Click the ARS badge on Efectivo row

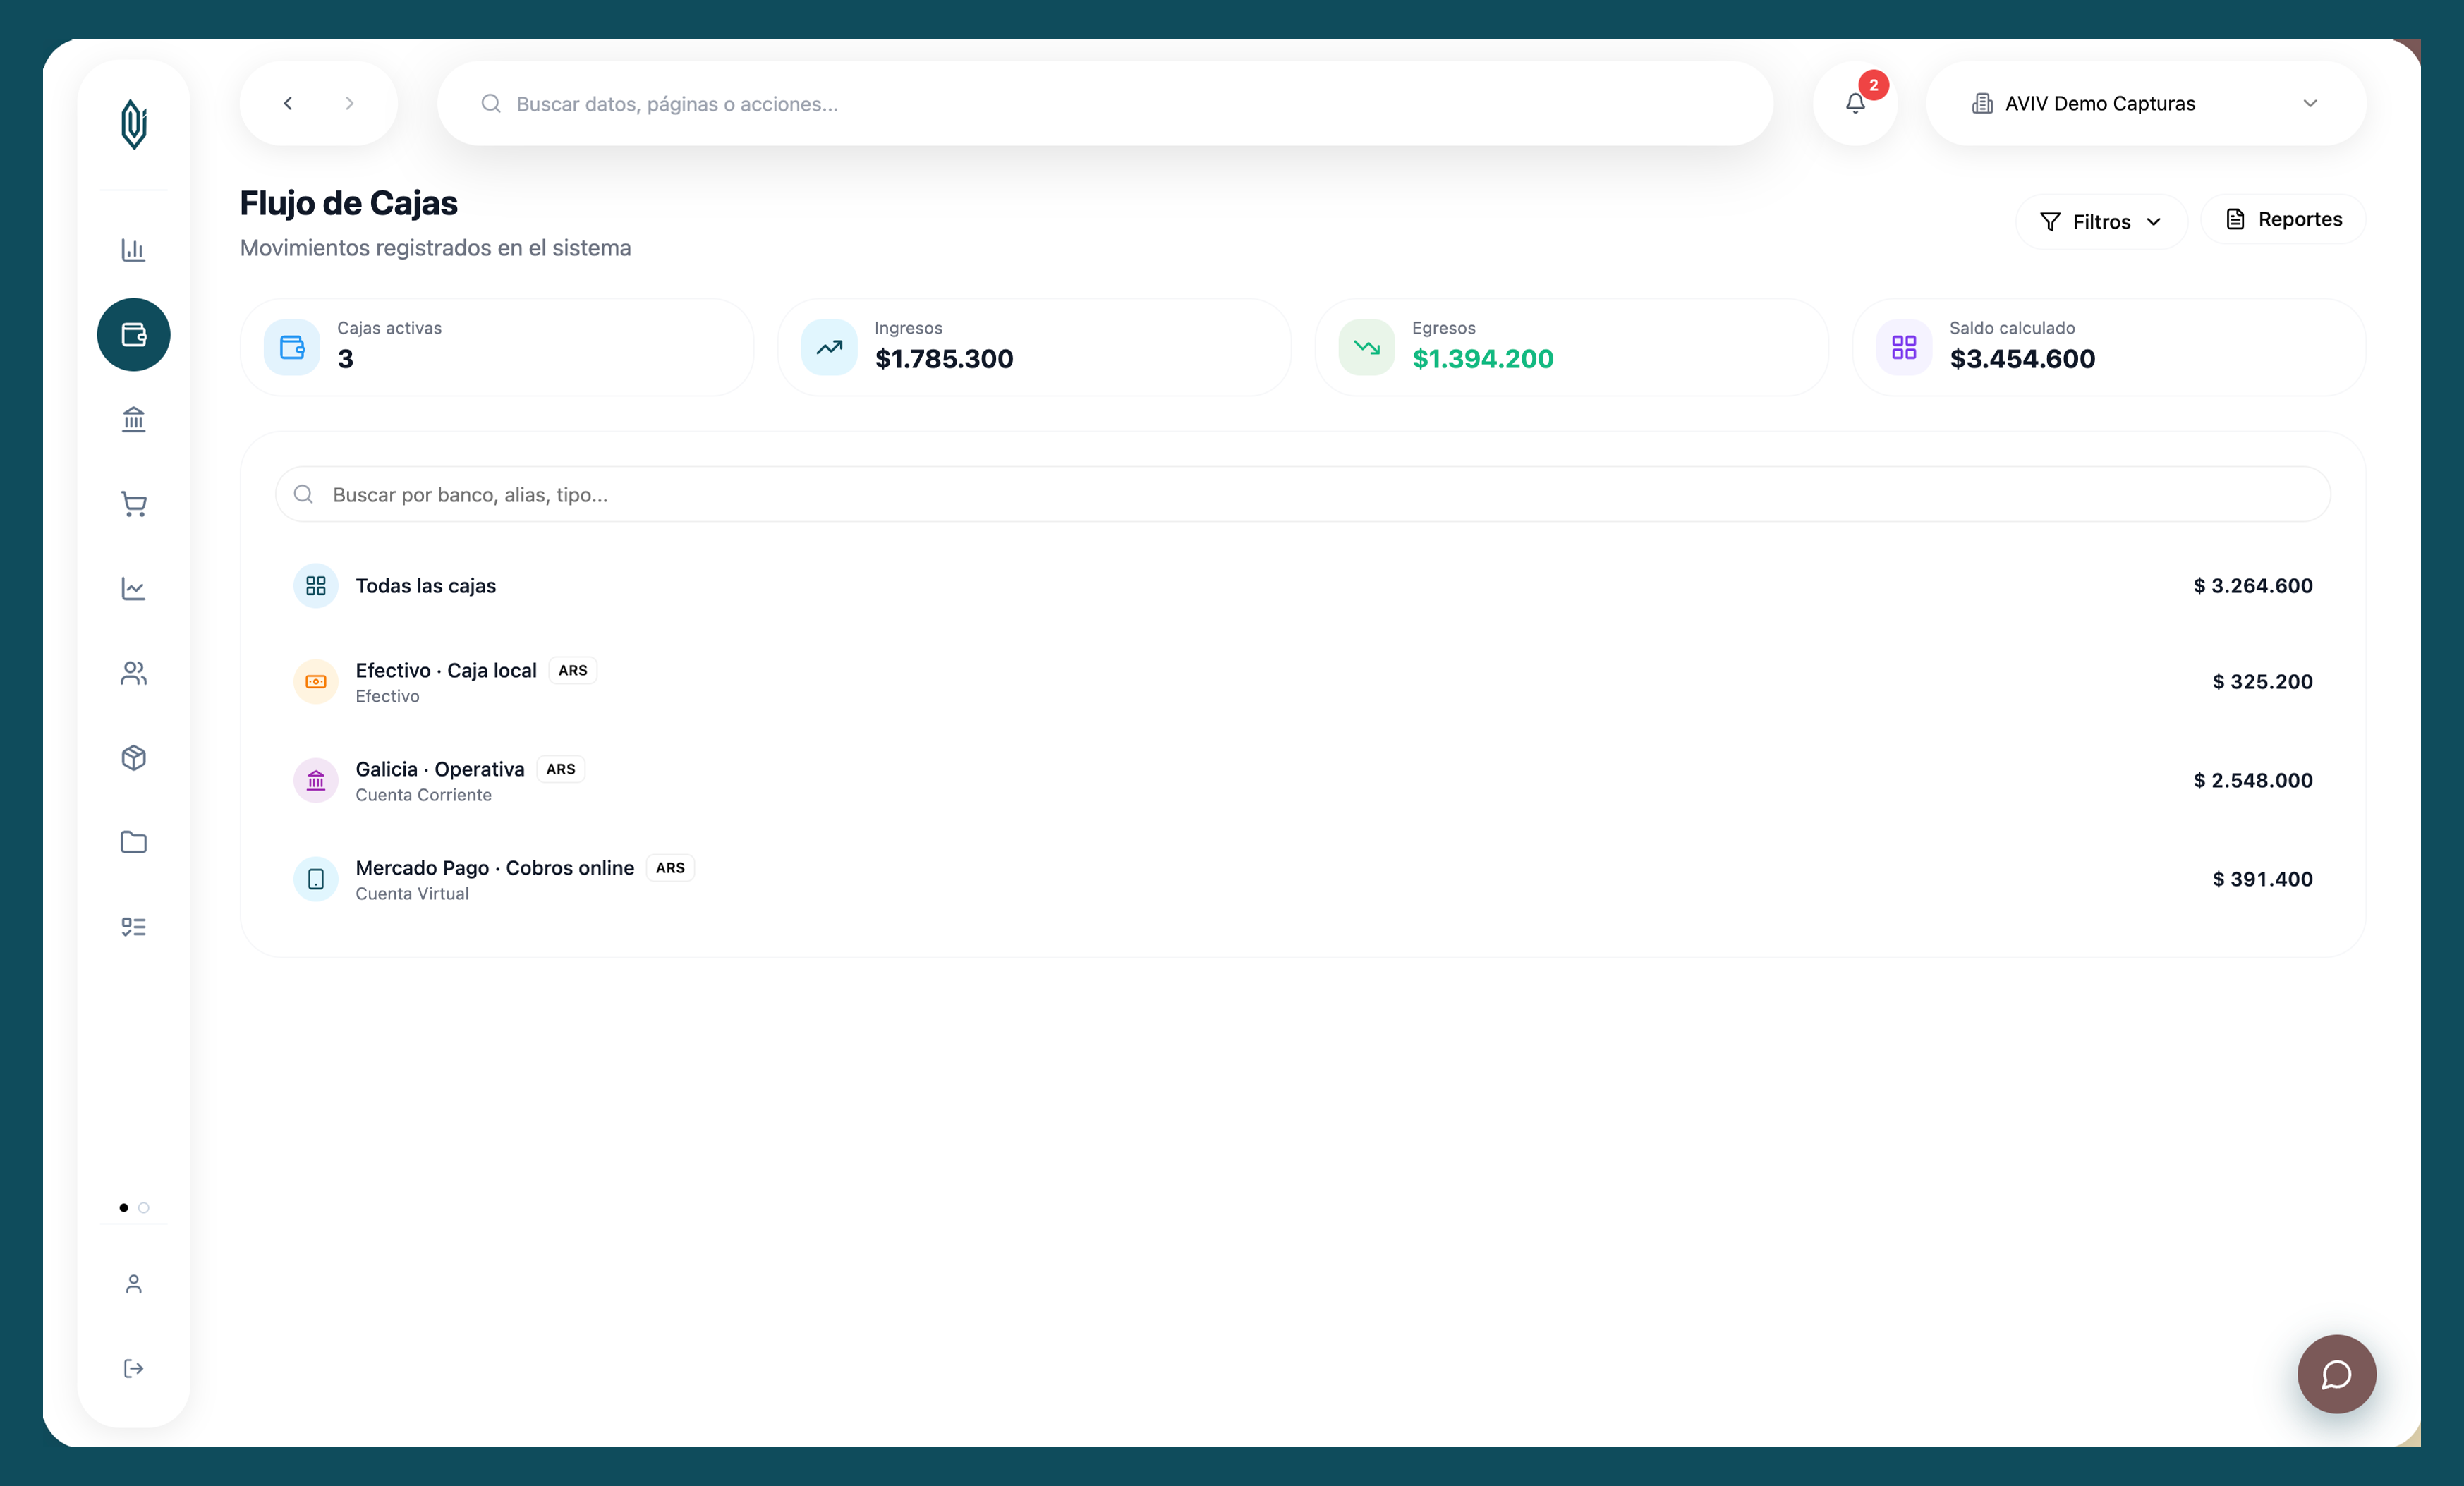pos(573,670)
